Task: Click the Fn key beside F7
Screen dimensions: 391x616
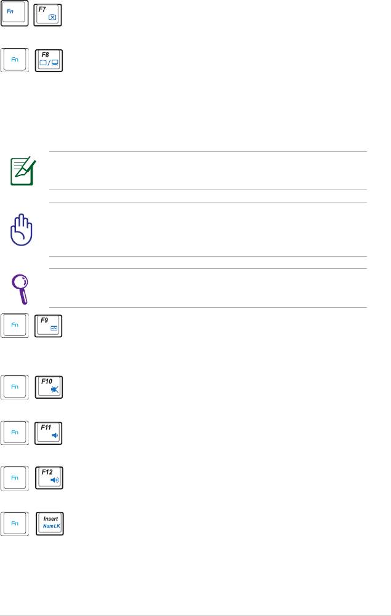Action: click(x=15, y=13)
